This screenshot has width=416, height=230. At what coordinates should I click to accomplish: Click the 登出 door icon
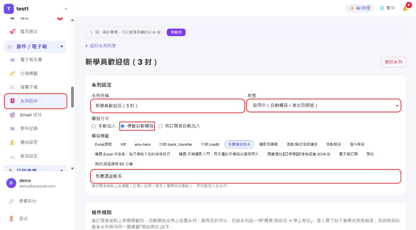(x=11, y=219)
